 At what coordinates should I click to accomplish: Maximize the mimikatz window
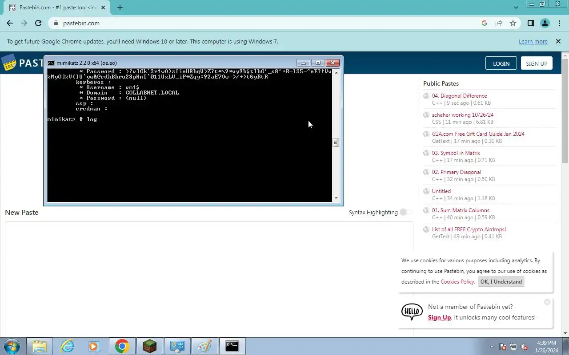pos(318,63)
